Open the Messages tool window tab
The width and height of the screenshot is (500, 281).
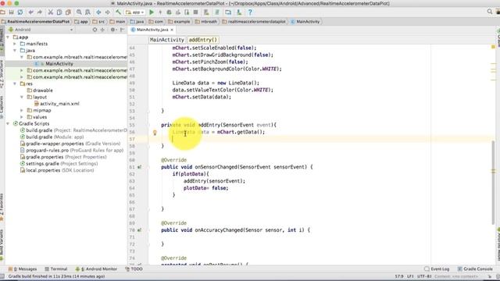point(23,269)
